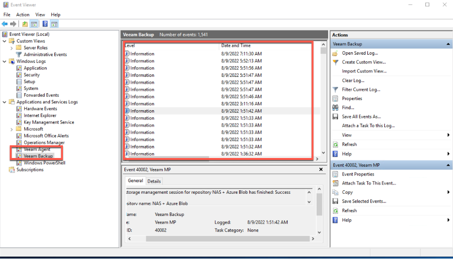Click the Up one level toolbar icon
This screenshot has height=259, width=453.
(x=25, y=24)
